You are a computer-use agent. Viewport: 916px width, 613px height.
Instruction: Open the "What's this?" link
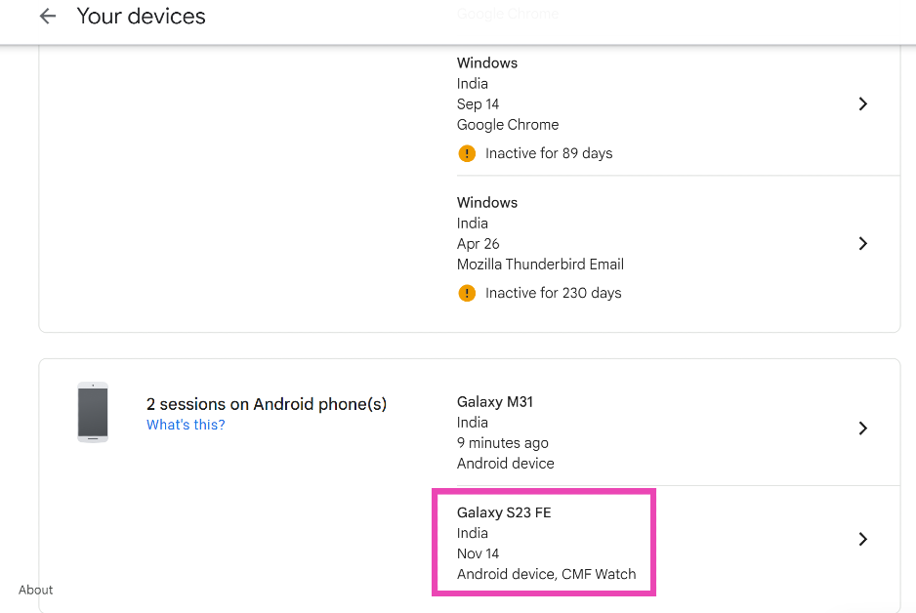coord(186,425)
